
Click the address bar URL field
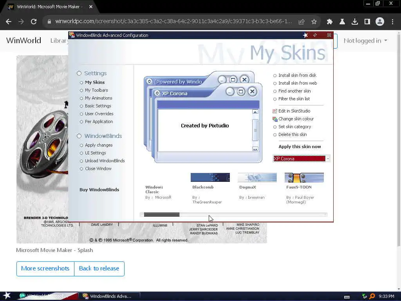(x=173, y=22)
